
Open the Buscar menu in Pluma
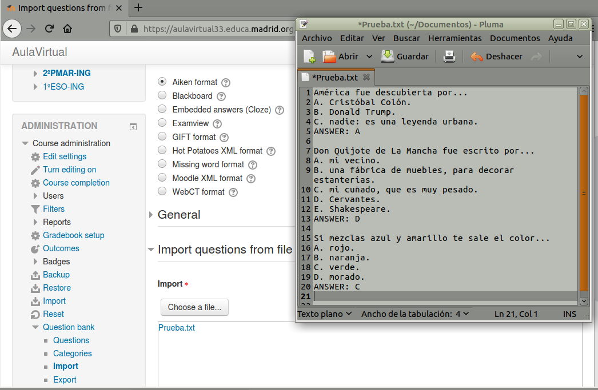(406, 38)
